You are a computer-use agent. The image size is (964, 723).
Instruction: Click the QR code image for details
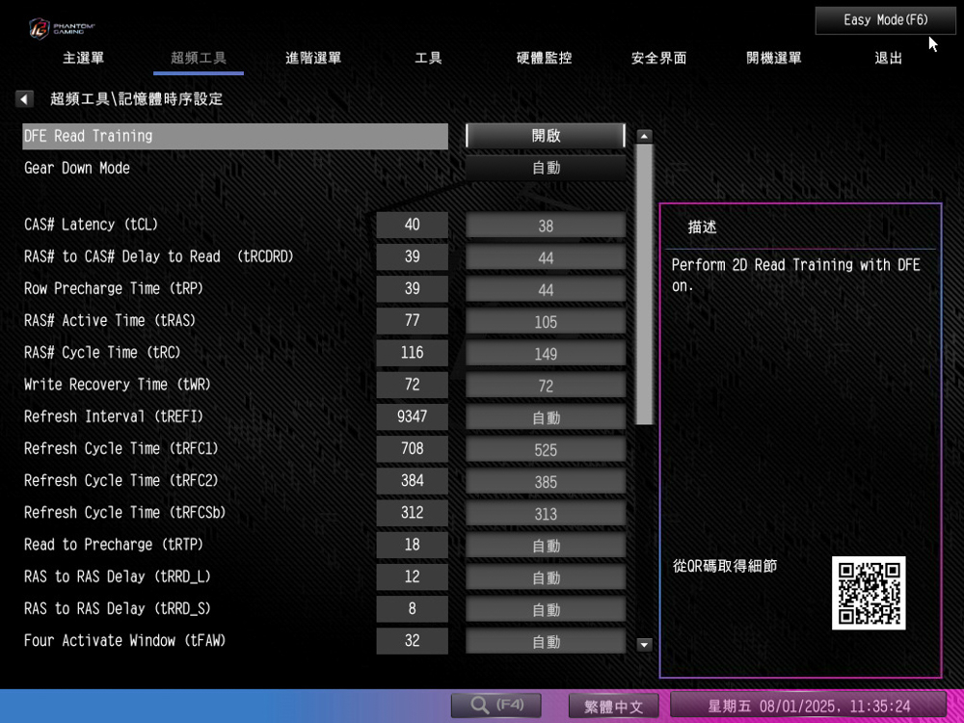point(868,593)
